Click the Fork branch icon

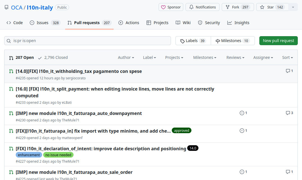[x=227, y=7]
